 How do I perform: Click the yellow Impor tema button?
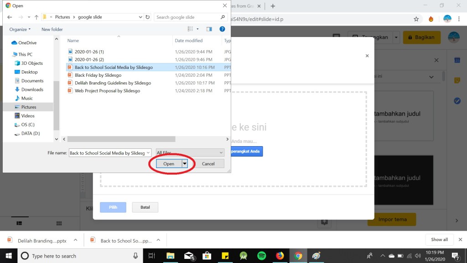pyautogui.click(x=392, y=219)
